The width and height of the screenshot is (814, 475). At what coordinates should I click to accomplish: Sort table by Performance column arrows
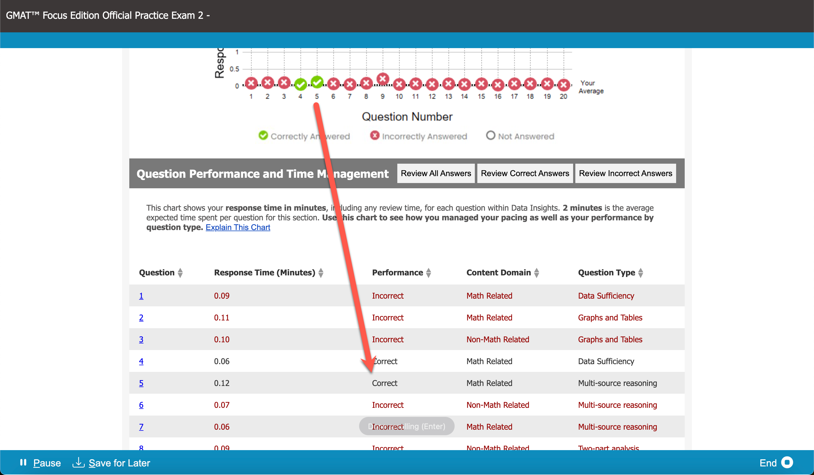(x=429, y=273)
